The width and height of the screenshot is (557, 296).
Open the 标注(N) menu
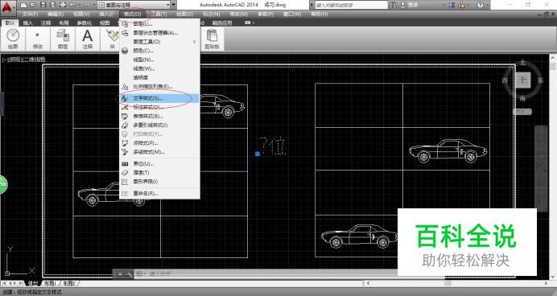[212, 14]
